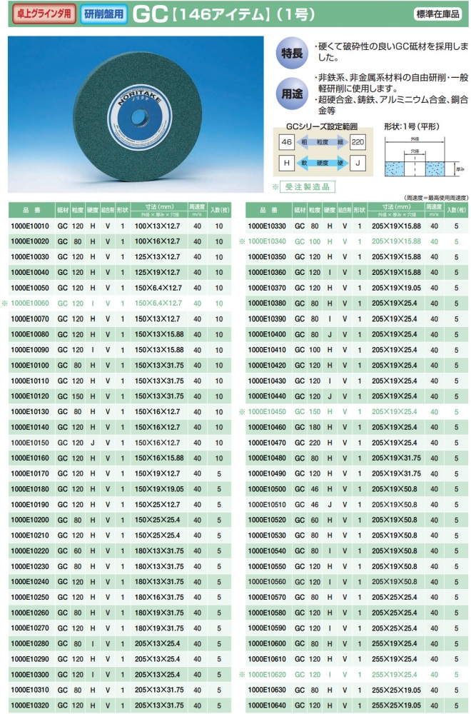Click 寸法(mm) header in left table
This screenshot has height=714, width=471.
(159, 207)
